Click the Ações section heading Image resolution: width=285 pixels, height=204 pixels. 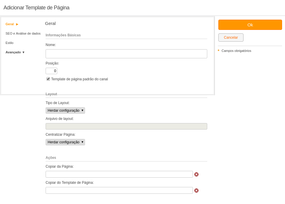[51, 158]
